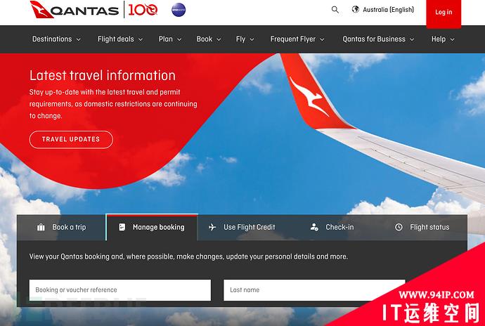Viewport: 485px width, 326px height.
Task: Click the clock icon beside Flight status
Action: coord(399,227)
